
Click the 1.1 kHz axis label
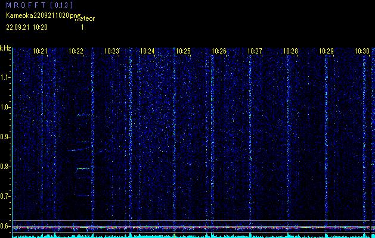coord(5,77)
